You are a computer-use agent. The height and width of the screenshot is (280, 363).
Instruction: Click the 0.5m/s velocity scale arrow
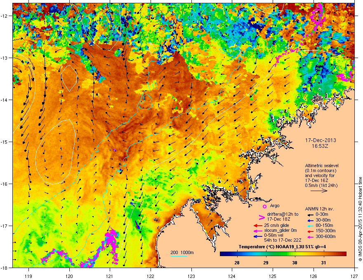point(319,191)
